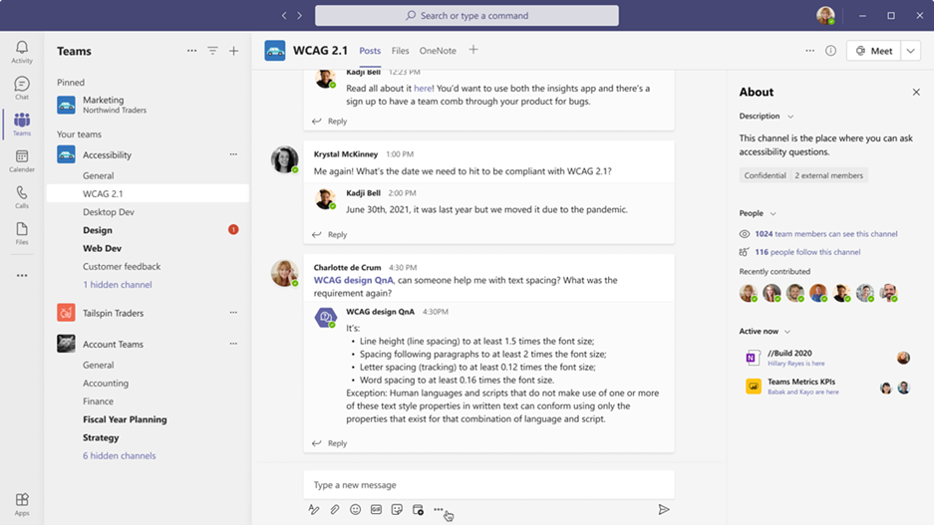Show 6 hidden channels in Account Teams

[120, 455]
